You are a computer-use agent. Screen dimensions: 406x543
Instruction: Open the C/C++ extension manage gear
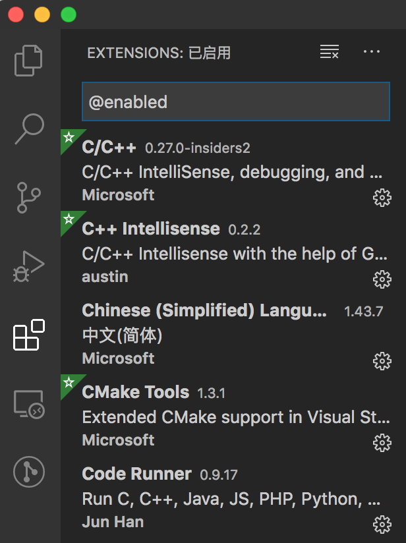(x=382, y=198)
